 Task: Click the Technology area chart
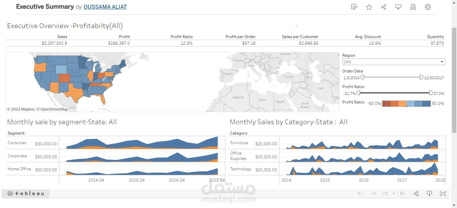pyautogui.click(x=362, y=170)
